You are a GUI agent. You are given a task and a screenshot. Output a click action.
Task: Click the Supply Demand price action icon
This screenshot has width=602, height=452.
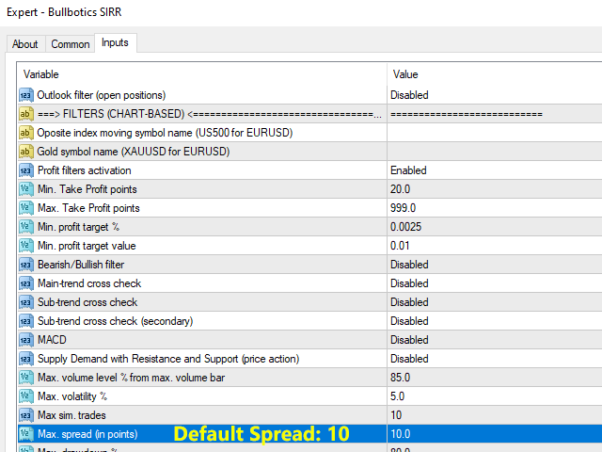[26, 359]
